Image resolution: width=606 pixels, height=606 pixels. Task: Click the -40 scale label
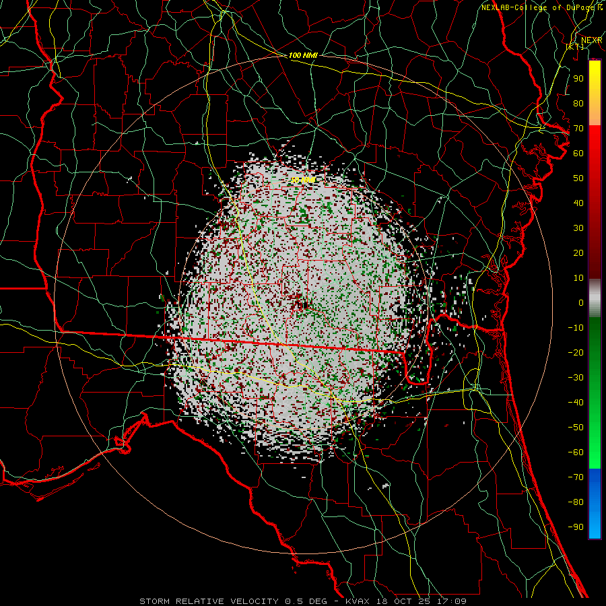(576, 403)
